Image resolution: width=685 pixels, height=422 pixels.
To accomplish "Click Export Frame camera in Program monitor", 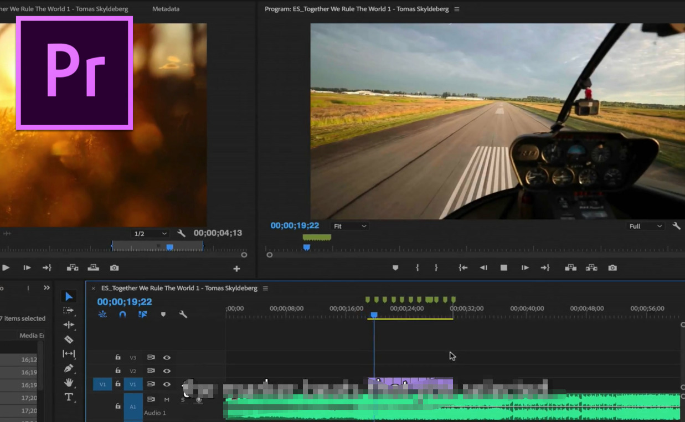I will 612,267.
